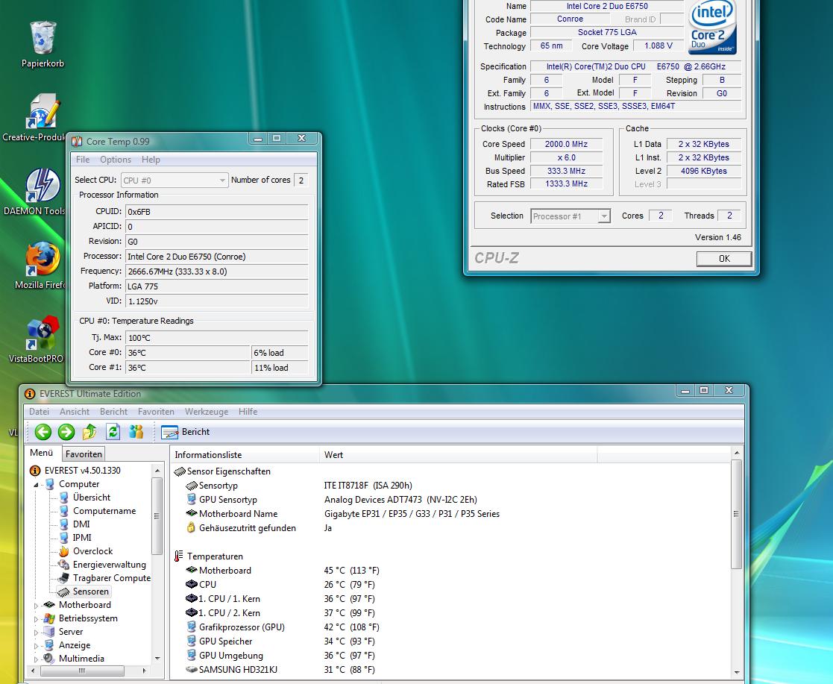Click GPU Sensortyp row

[452, 500]
